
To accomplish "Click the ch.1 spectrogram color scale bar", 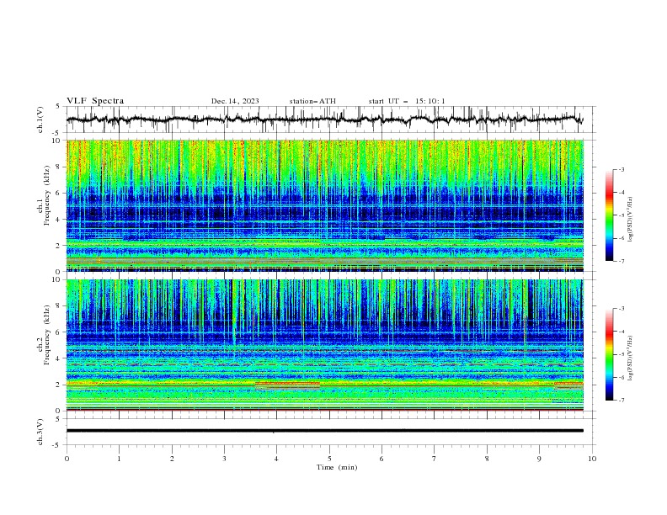I will coord(609,215).
